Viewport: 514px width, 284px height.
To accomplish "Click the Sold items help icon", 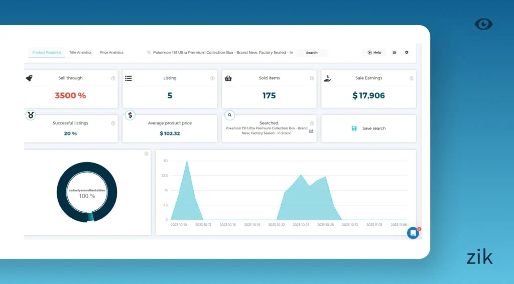I will tap(312, 78).
